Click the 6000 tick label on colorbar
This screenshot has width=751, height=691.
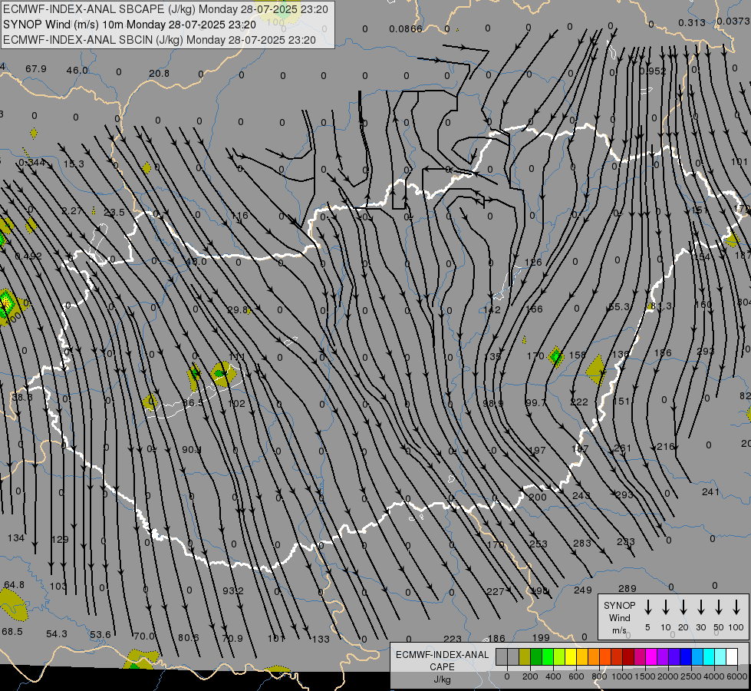(738, 676)
